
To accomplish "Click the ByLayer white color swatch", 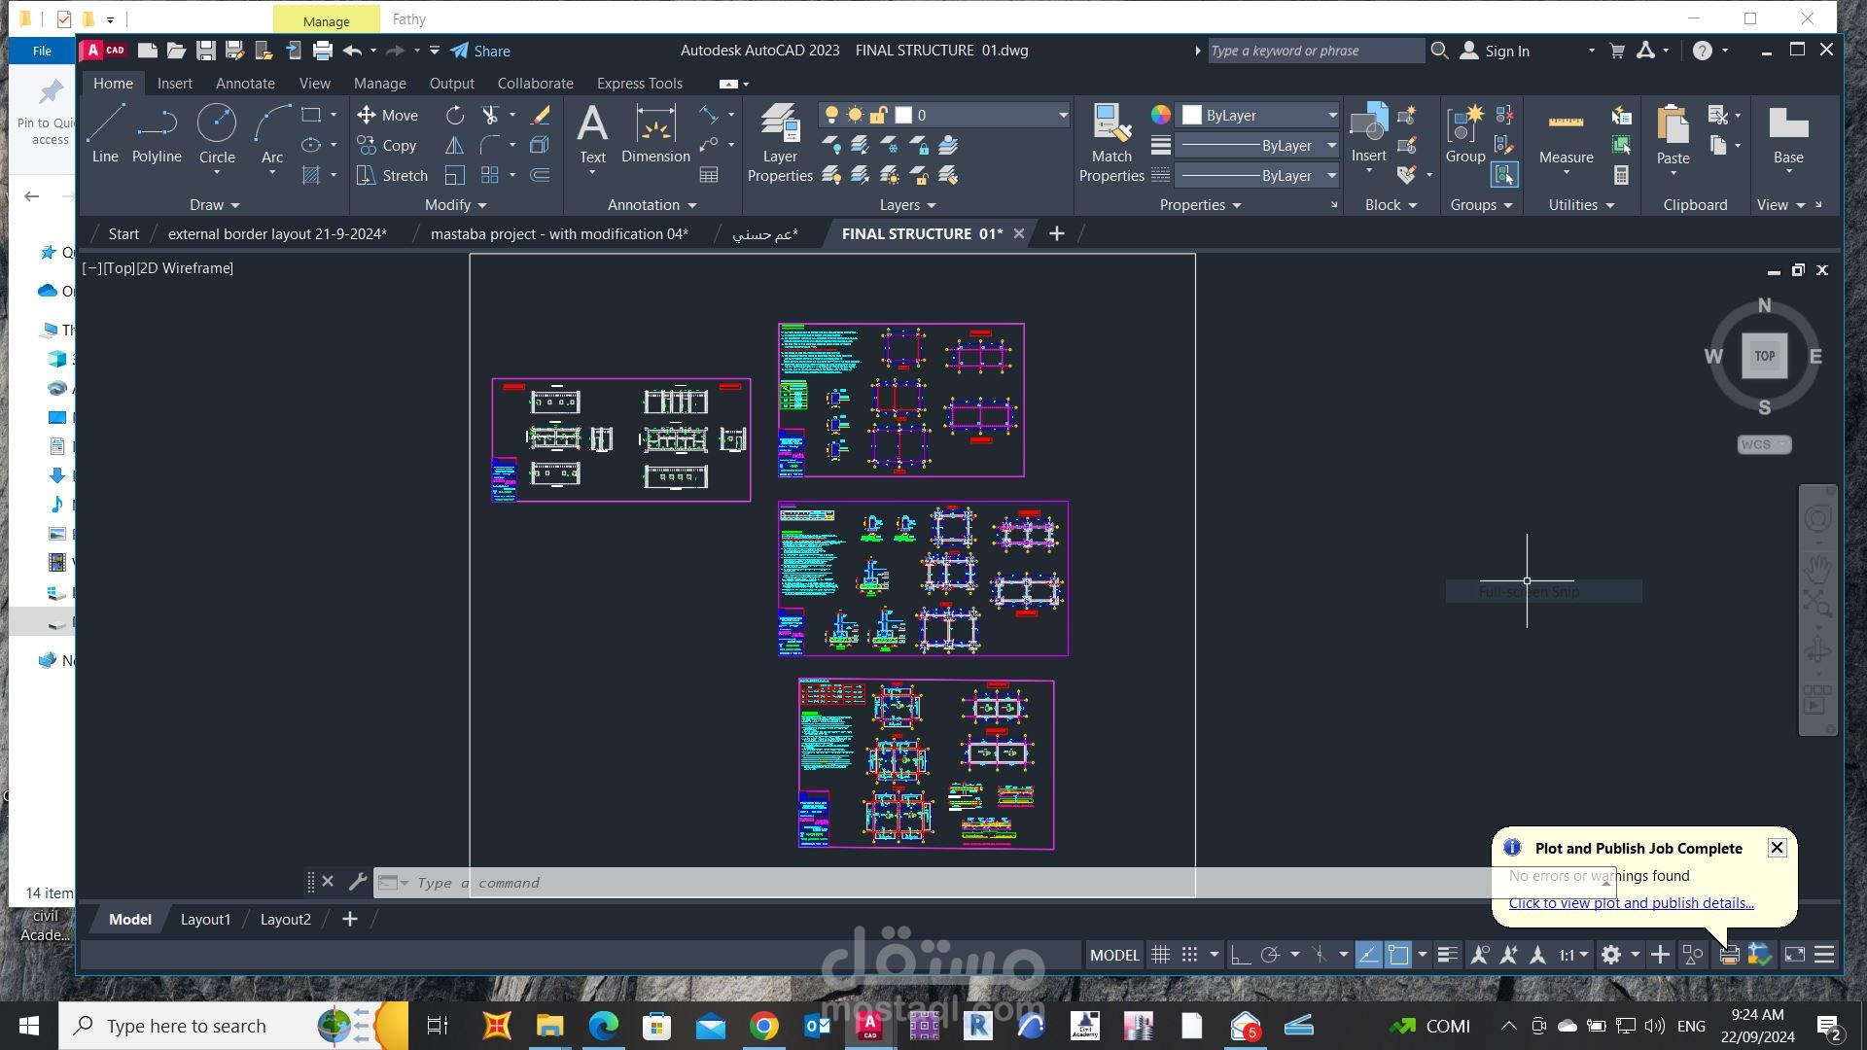I will (x=1192, y=115).
